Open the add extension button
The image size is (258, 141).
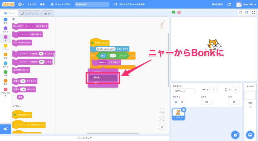click(5, 129)
